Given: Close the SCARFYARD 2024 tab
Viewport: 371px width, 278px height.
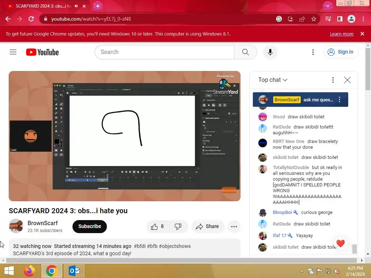Looking at the screenshot, I should point(84,6).
